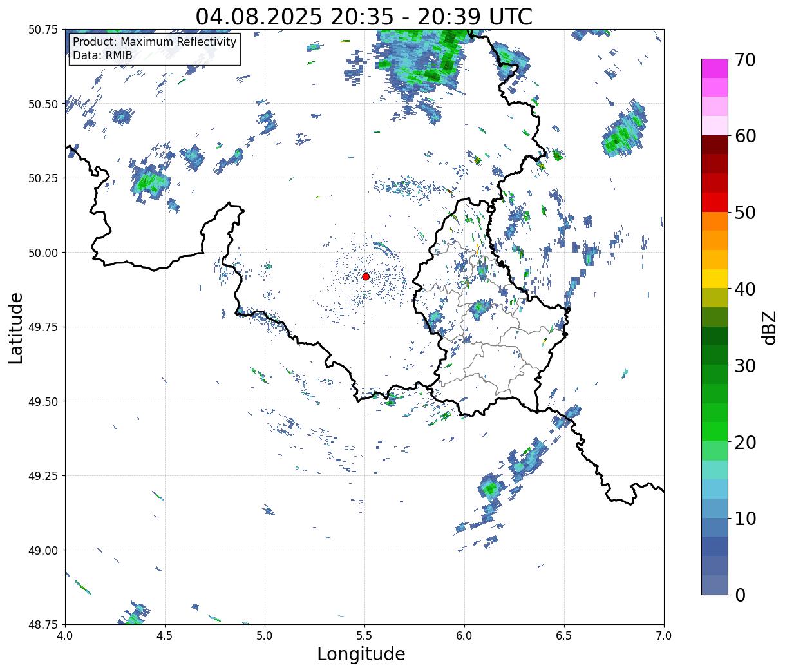
Task: Click the latitude tick label 49.50
Action: [x=43, y=401]
